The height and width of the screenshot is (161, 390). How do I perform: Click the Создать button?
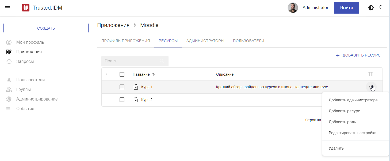click(46, 28)
